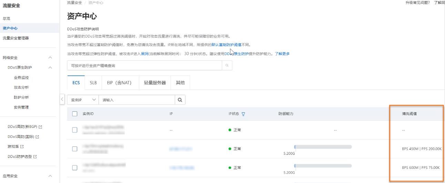Screen dimensions: 445x183
Task: Collapse the 网络安全 sidebar section
Action: point(50,58)
